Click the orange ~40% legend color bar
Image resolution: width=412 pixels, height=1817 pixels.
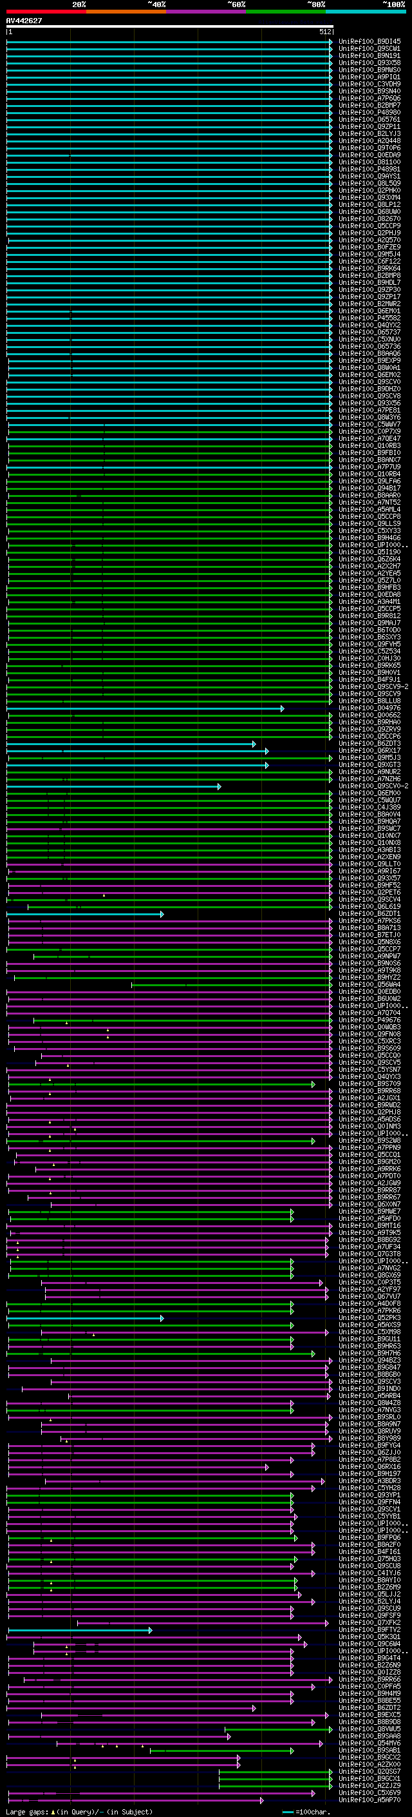click(126, 12)
